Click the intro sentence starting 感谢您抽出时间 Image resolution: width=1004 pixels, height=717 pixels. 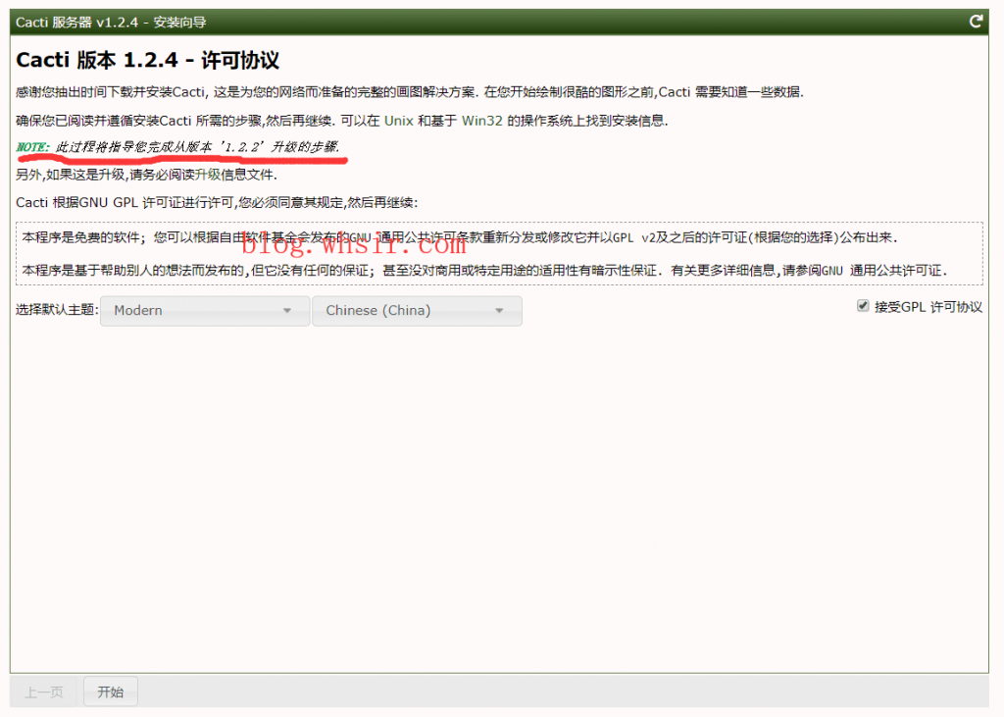click(x=410, y=92)
